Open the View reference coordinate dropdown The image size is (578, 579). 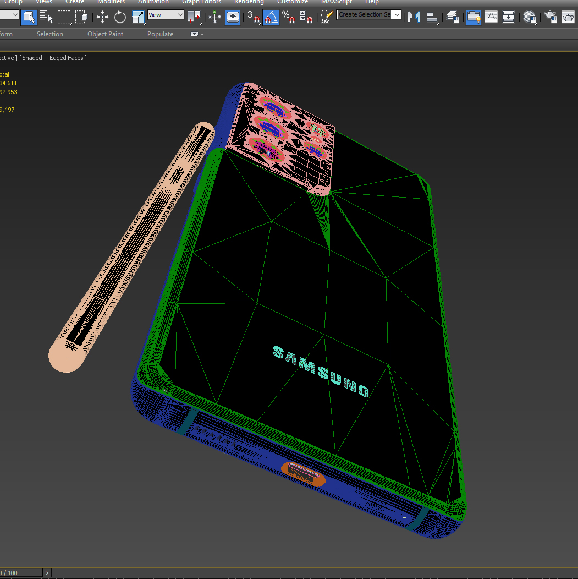(166, 15)
